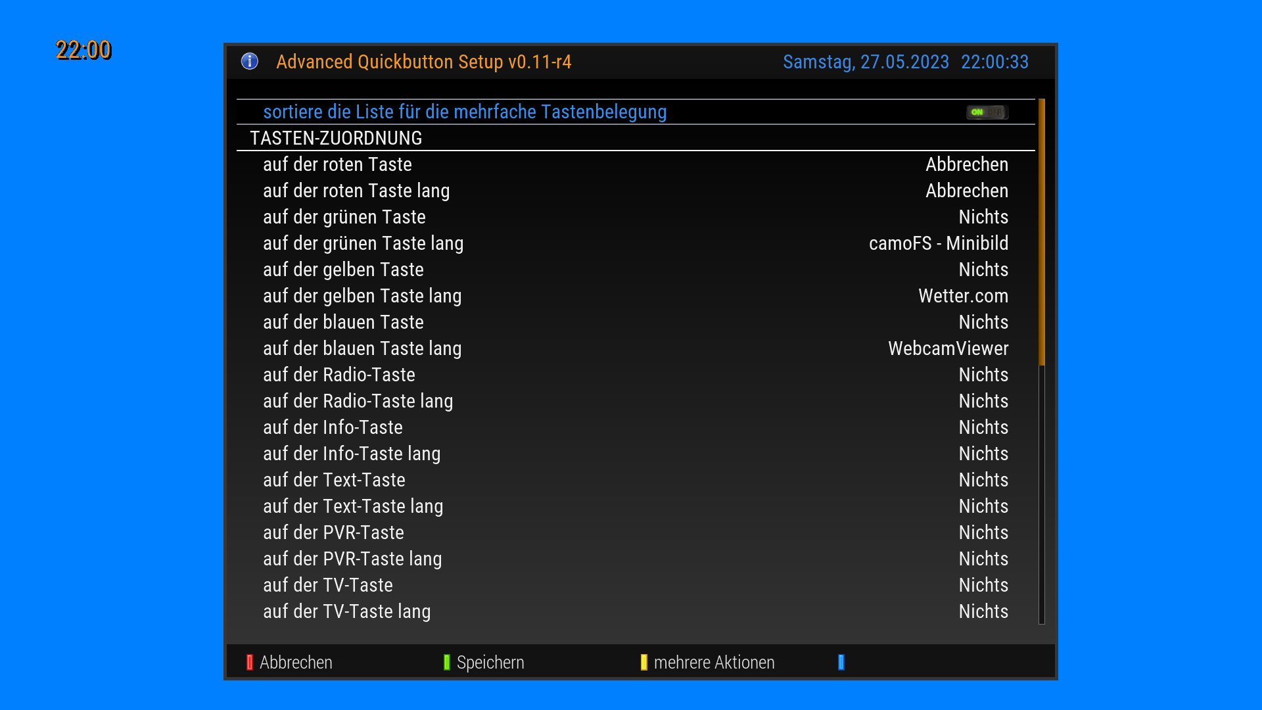The height and width of the screenshot is (710, 1262).
Task: Toggle the sort list ON/OFF switch
Action: click(987, 112)
